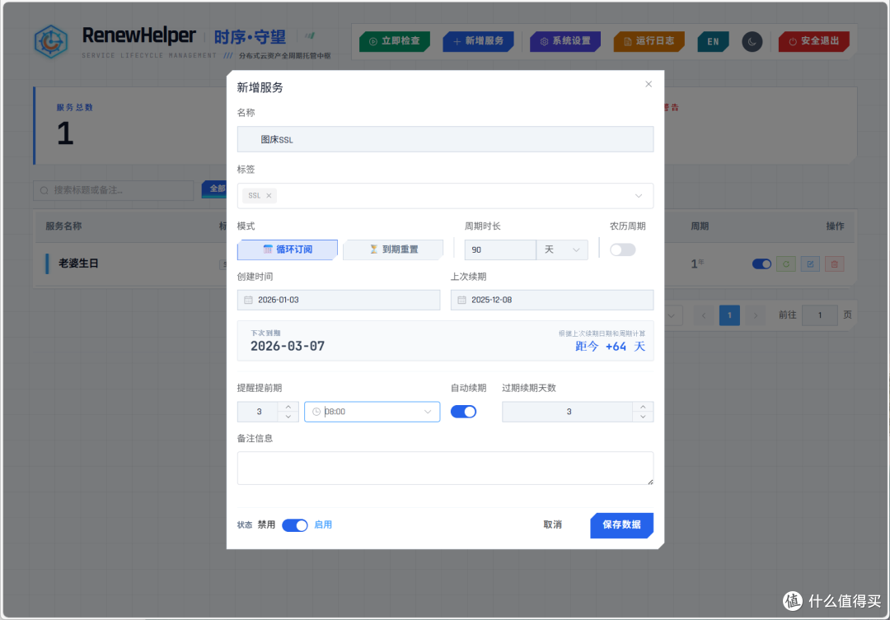Select 循环订阅 mode
This screenshot has width=890, height=620.
288,249
